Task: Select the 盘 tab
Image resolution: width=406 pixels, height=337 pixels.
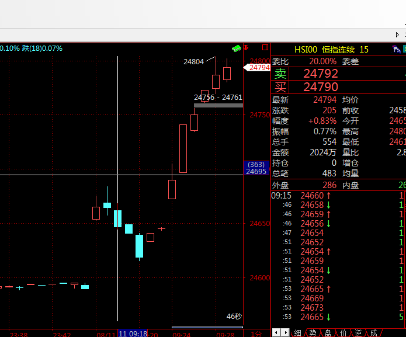Action: (328, 332)
